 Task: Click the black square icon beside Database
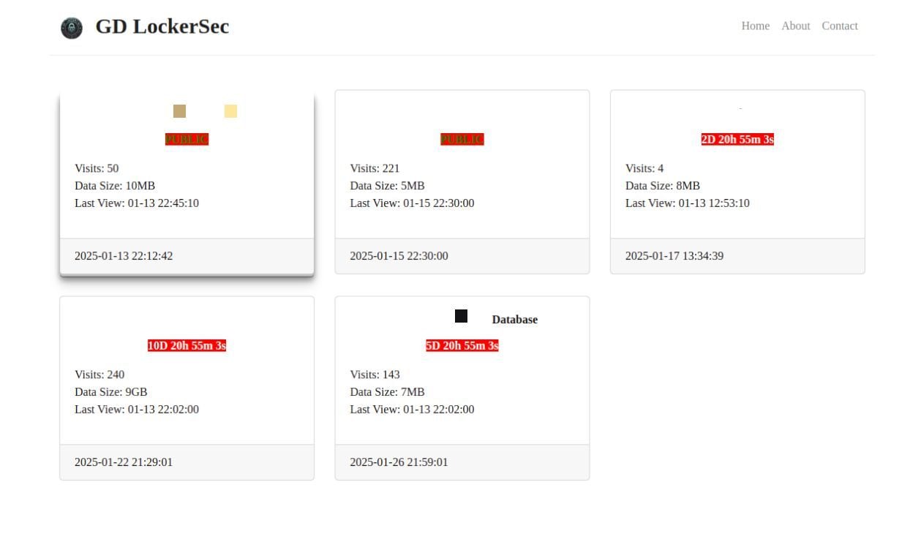tap(461, 316)
